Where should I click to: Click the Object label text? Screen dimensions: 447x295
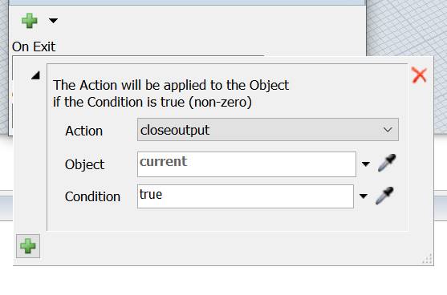[85, 164]
